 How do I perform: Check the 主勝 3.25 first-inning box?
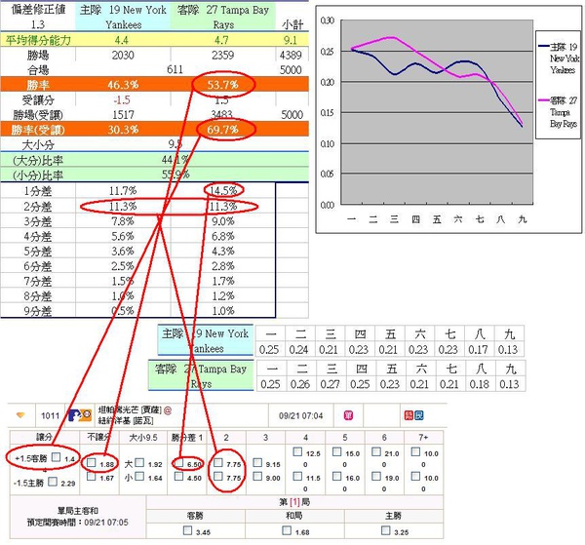(386, 530)
